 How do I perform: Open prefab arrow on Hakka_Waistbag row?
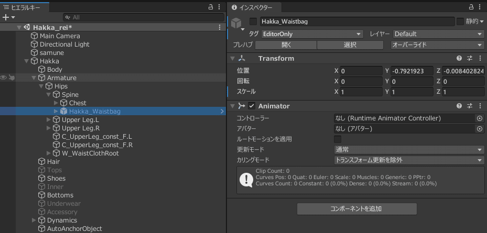[x=222, y=111]
